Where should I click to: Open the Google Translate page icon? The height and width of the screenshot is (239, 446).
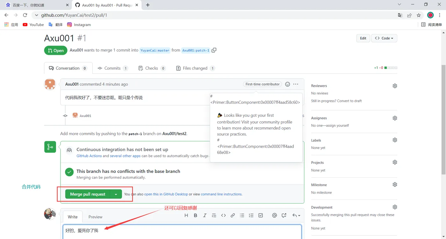(x=400, y=15)
